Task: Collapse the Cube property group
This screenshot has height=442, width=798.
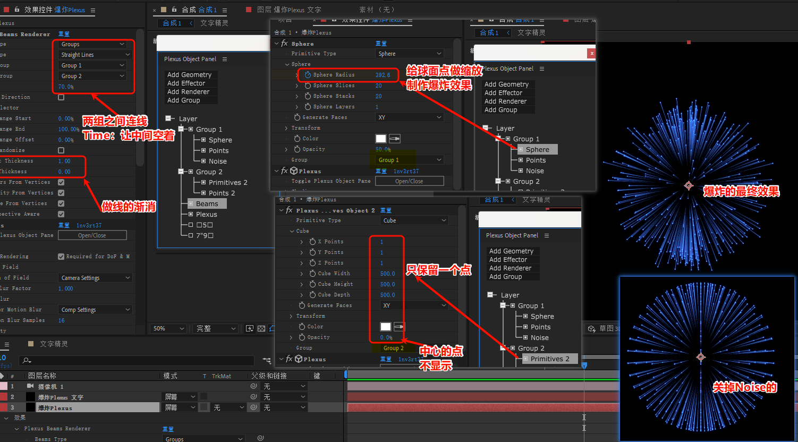Action: click(x=292, y=231)
